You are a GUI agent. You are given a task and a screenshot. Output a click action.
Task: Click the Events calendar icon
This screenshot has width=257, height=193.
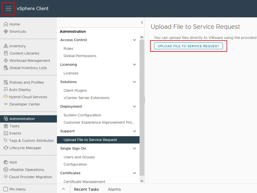[6, 133]
